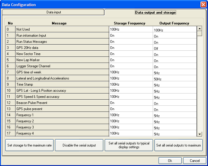
Task: Set all serial outputs to typical display settings
Action: 129,145
